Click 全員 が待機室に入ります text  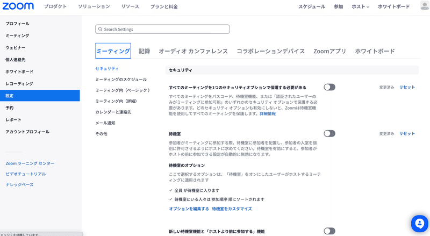[197, 190]
